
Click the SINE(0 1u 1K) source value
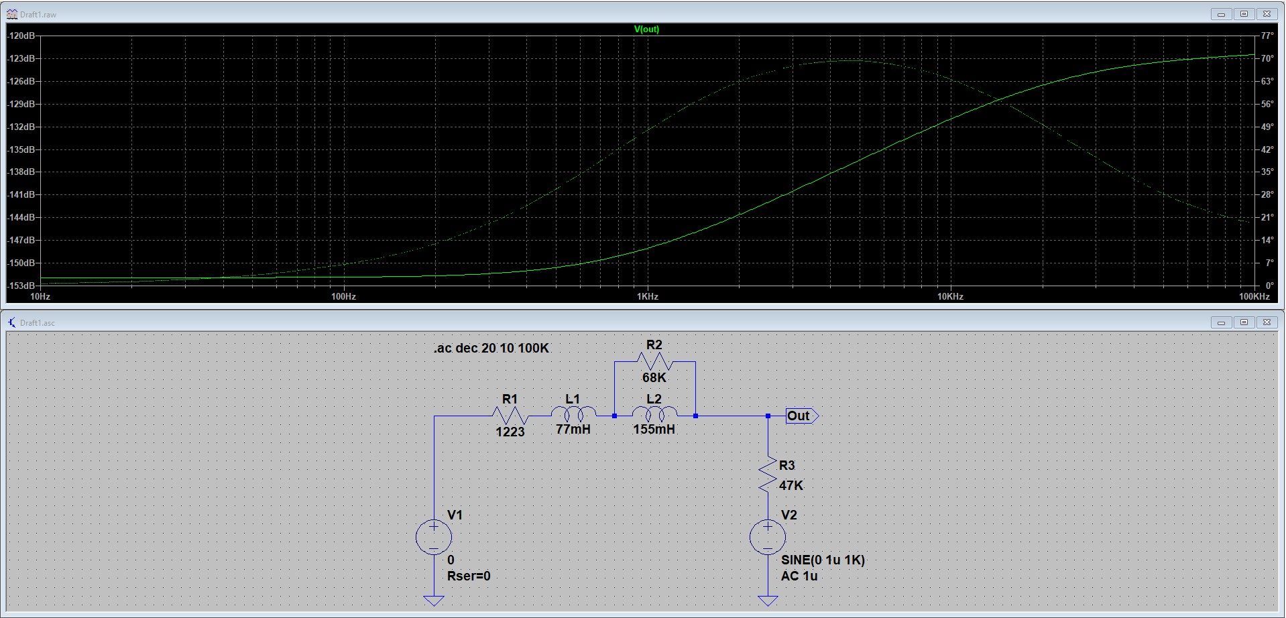[x=823, y=560]
